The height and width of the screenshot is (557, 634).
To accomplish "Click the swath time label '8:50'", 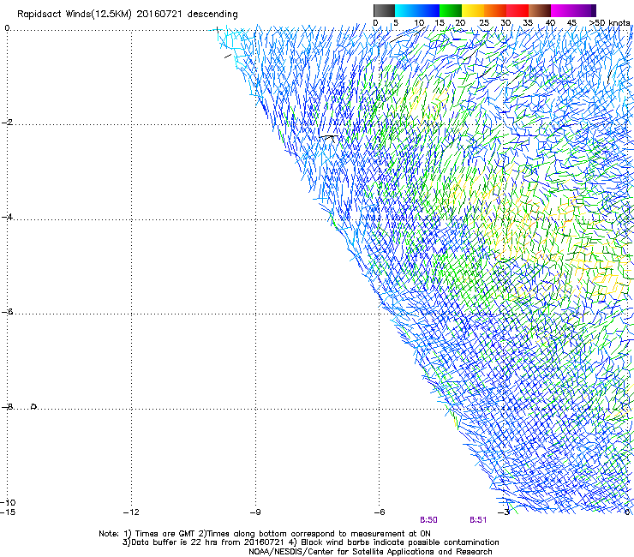I will click(428, 520).
